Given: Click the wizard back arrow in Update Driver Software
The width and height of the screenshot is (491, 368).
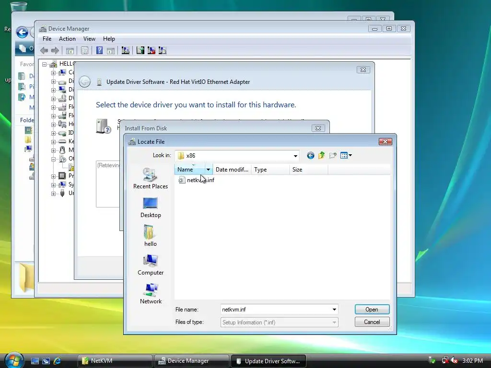Looking at the screenshot, I should click(x=84, y=81).
